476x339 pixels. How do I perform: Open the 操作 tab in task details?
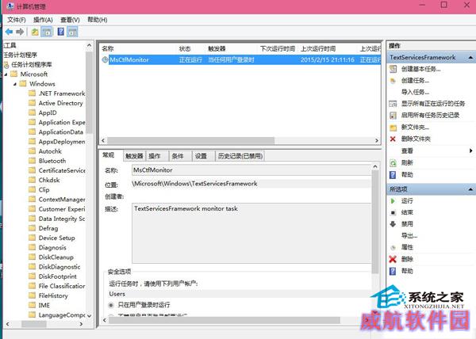point(157,156)
